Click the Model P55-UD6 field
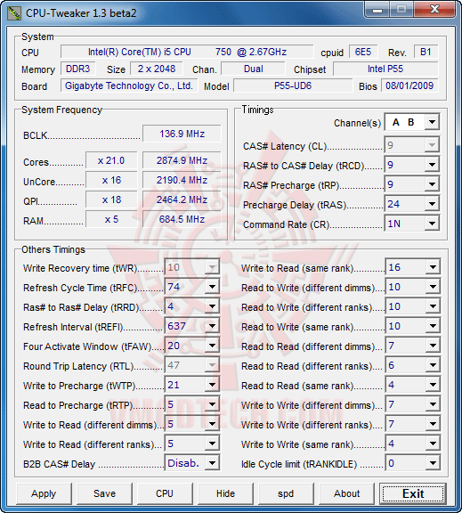Viewport: 462px width, 513px height. (x=293, y=85)
